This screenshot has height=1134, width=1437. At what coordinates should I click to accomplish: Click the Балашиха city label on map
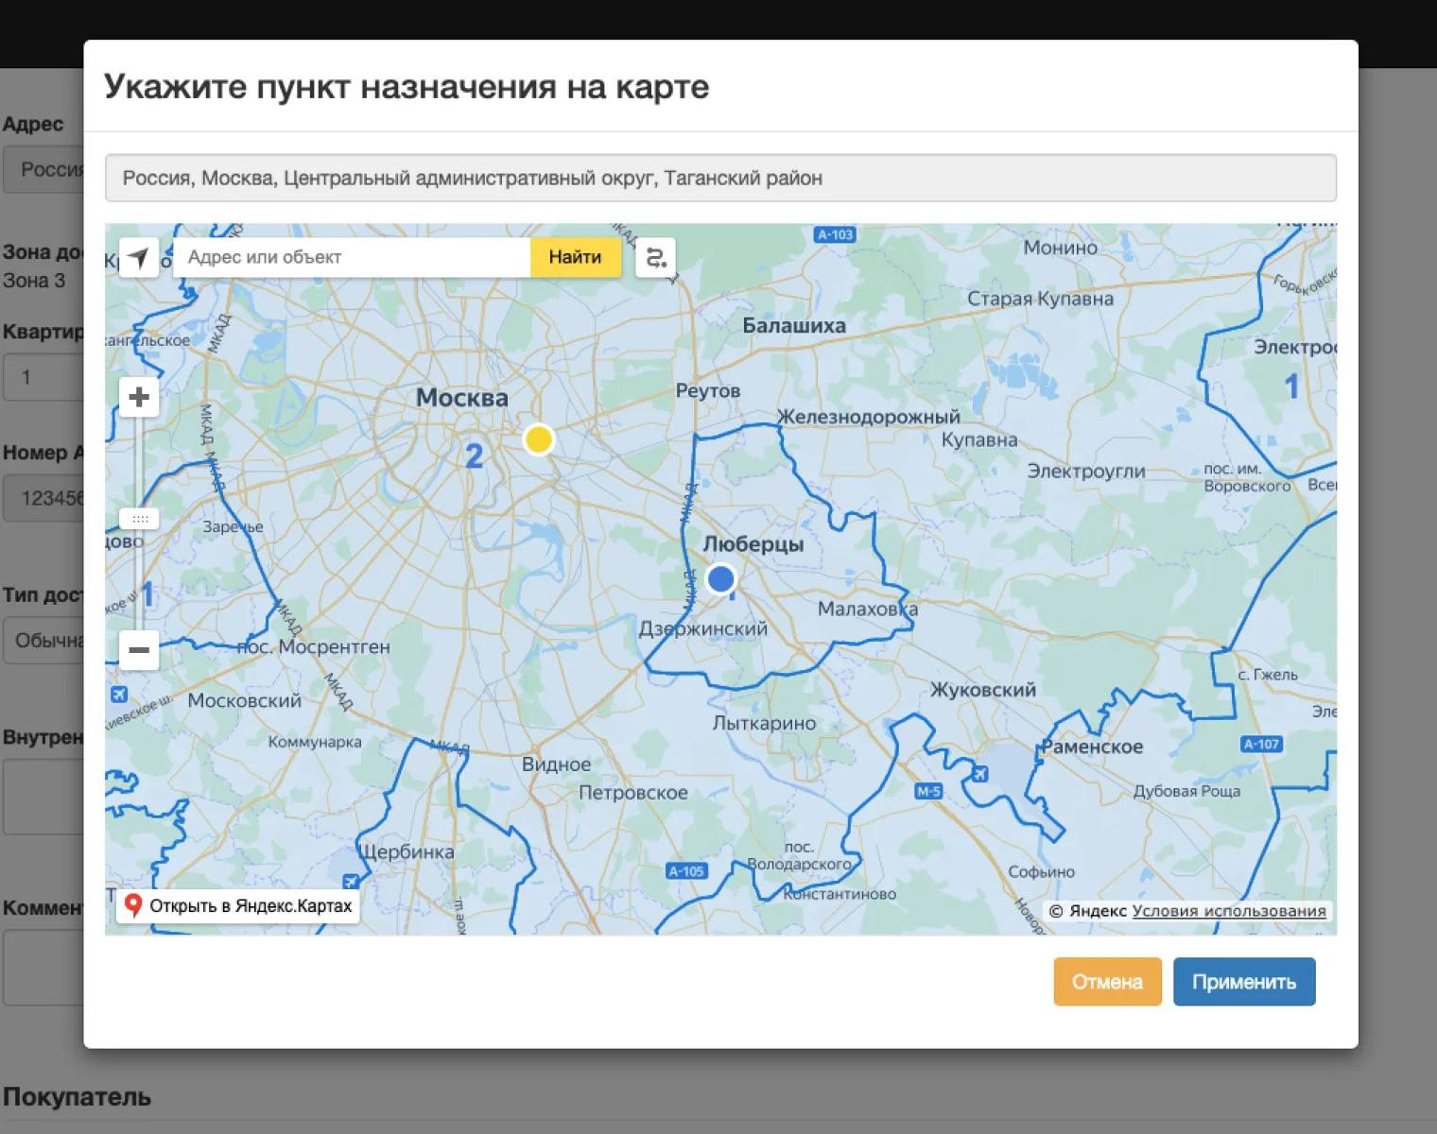pyautogui.click(x=793, y=325)
